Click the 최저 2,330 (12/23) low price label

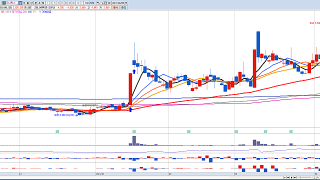pos(64,115)
